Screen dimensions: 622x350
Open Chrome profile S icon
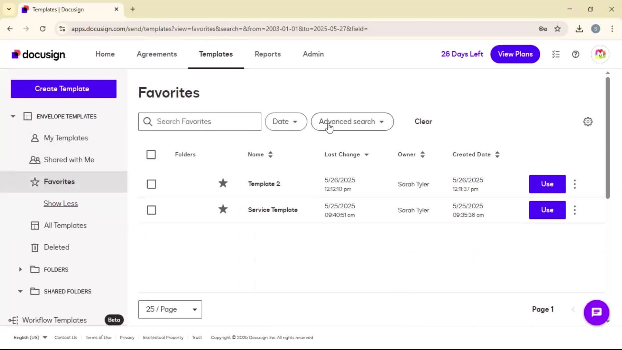click(x=595, y=29)
